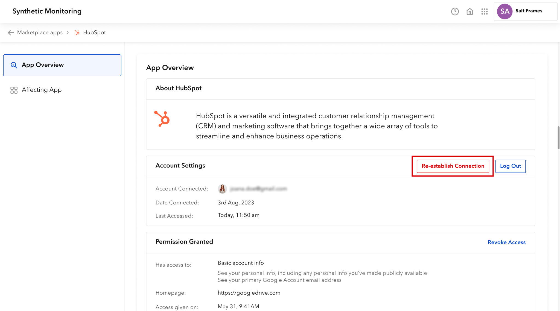This screenshot has width=560, height=311.
Task: Click the large HubSpot logo
Action: point(162,119)
